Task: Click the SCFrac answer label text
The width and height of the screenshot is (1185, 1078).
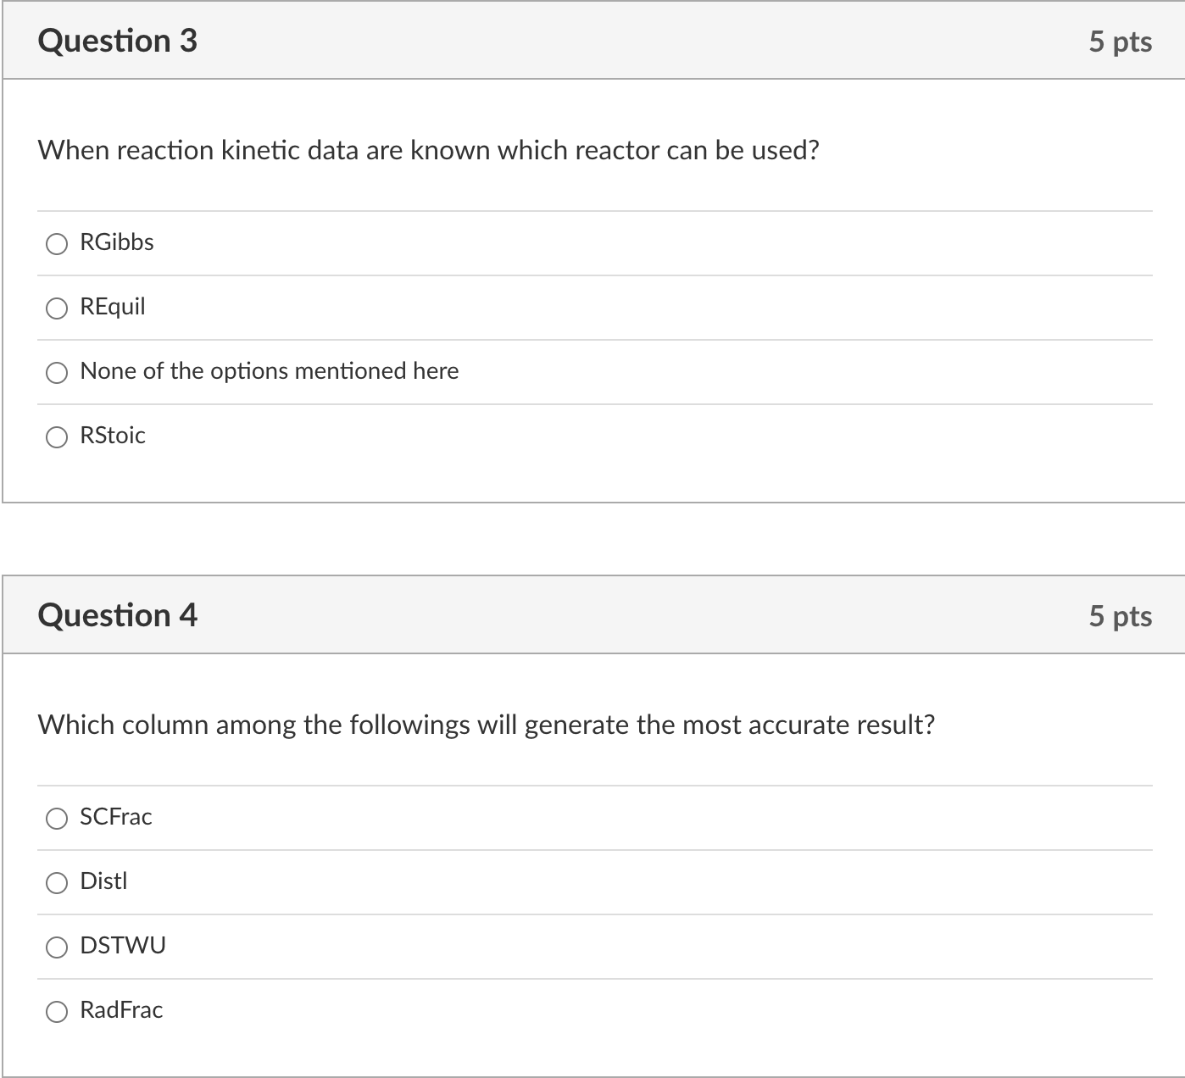Action: click(x=116, y=817)
